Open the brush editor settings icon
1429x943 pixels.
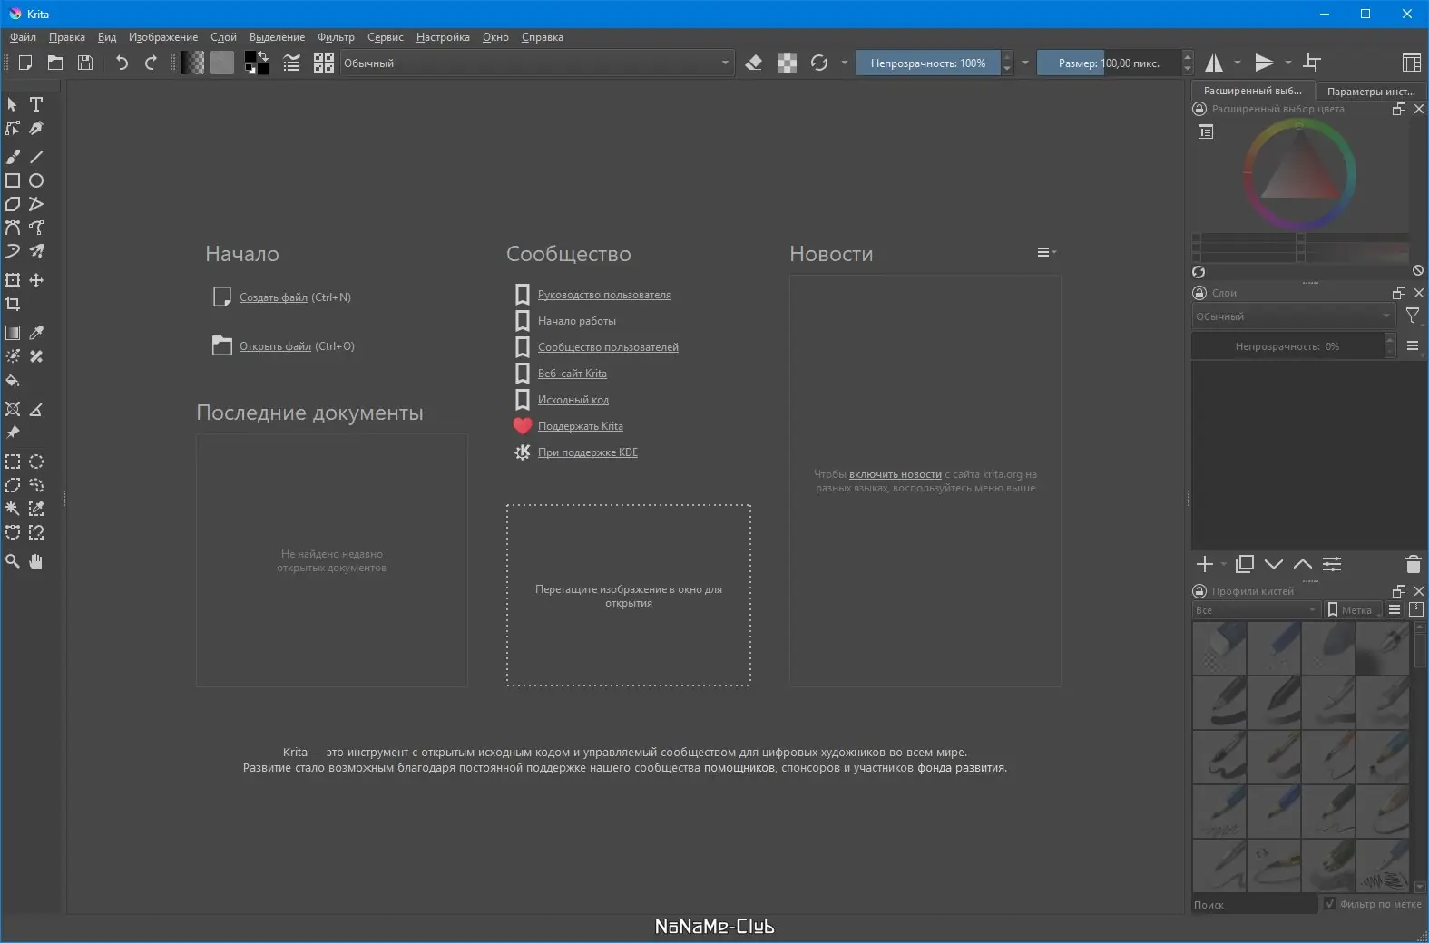[291, 63]
